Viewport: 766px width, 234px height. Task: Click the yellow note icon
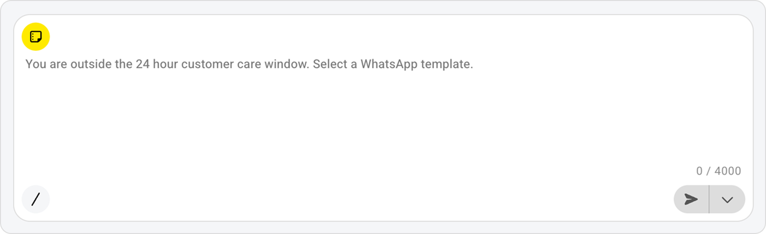coord(36,37)
